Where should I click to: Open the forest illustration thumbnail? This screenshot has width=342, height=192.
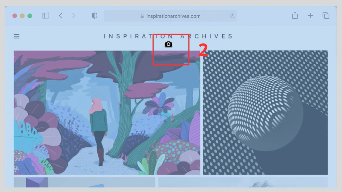coord(107,113)
